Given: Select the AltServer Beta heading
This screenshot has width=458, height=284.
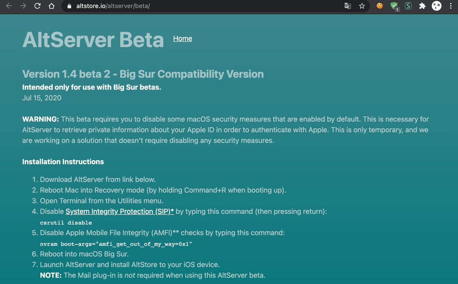Looking at the screenshot, I should 93,39.
